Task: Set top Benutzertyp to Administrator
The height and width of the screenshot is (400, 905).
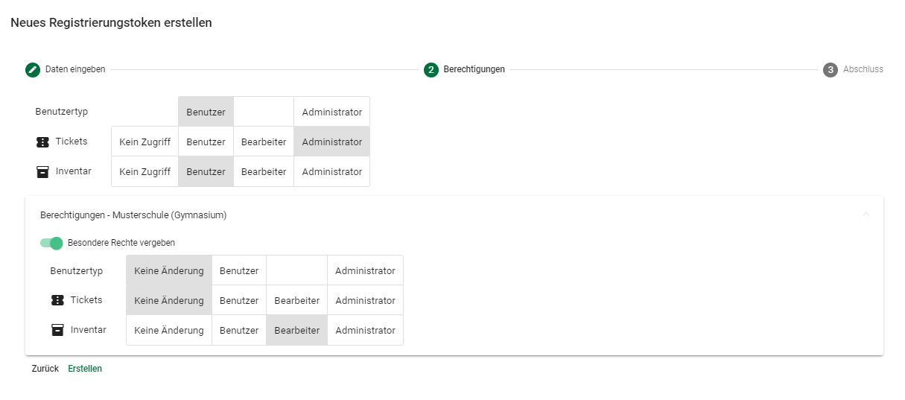Action: click(x=331, y=112)
